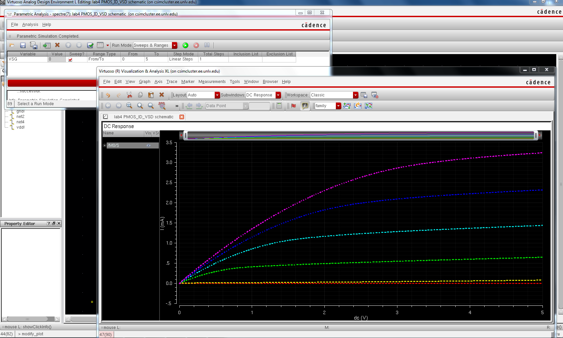Delete sweep row with orange X icon
This screenshot has width=563, height=338.
[57, 45]
